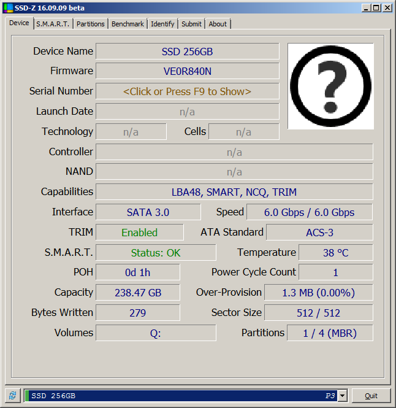
Task: Click the Device Name value SSD 256GB
Action: coord(187,52)
